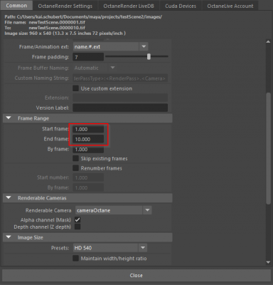Screen dimensions: 273x285
Task: Enable Depth channel (Z depth) checkbox
Action: [x=77, y=227]
